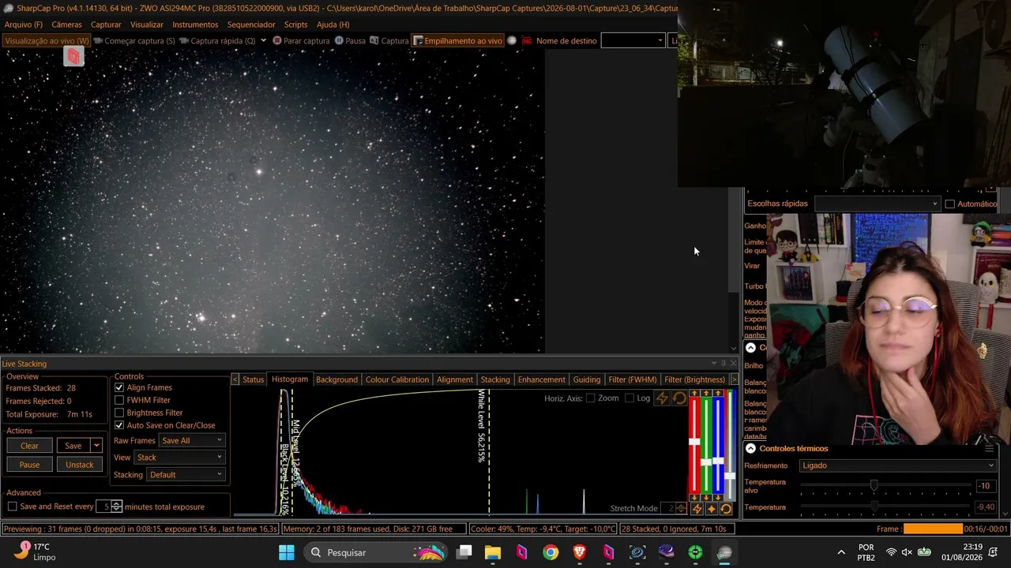Click the red Nome de destino icon
The height and width of the screenshot is (568, 1011).
[x=527, y=40]
